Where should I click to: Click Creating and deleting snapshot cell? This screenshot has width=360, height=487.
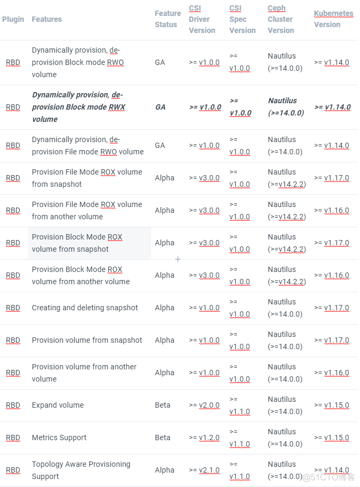[x=85, y=308]
